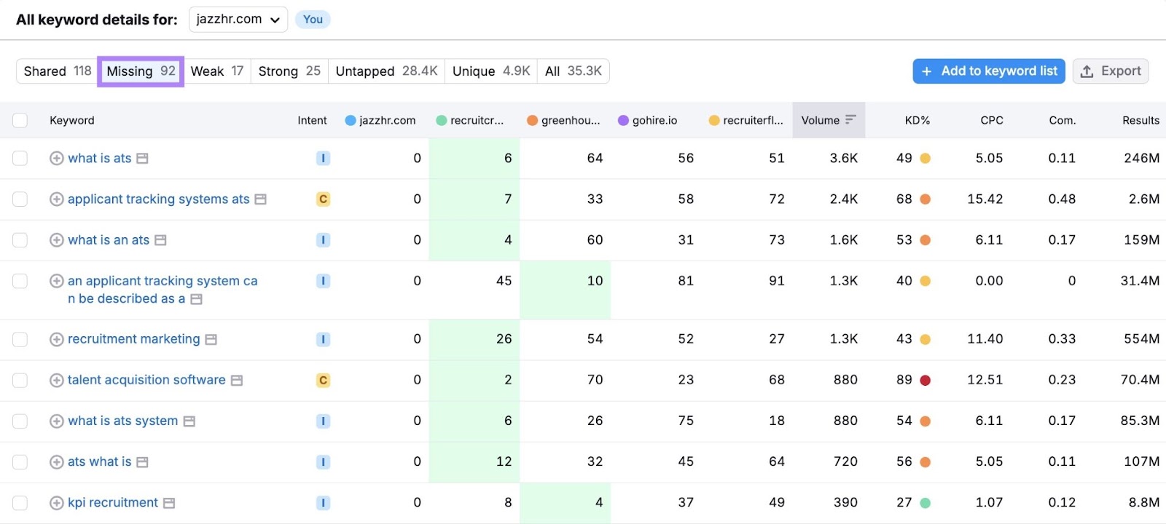Sort by the Results column header
Screen dimensions: 1166x524
(1140, 120)
